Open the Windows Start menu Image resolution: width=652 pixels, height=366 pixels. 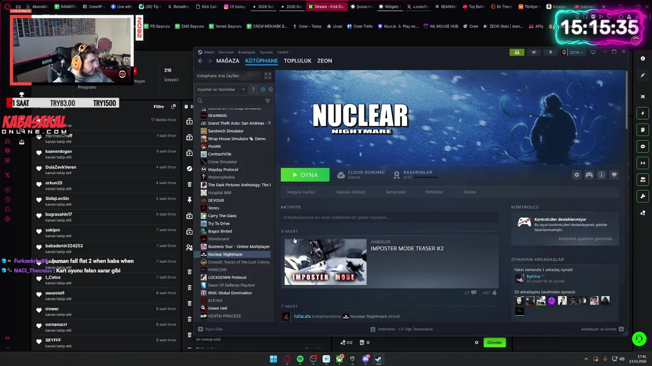point(274,359)
